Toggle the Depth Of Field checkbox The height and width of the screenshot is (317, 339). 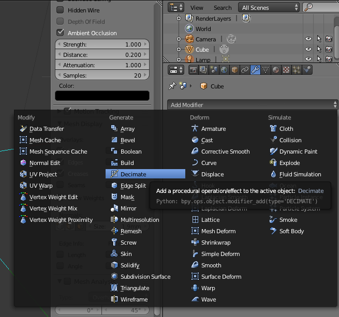(60, 21)
